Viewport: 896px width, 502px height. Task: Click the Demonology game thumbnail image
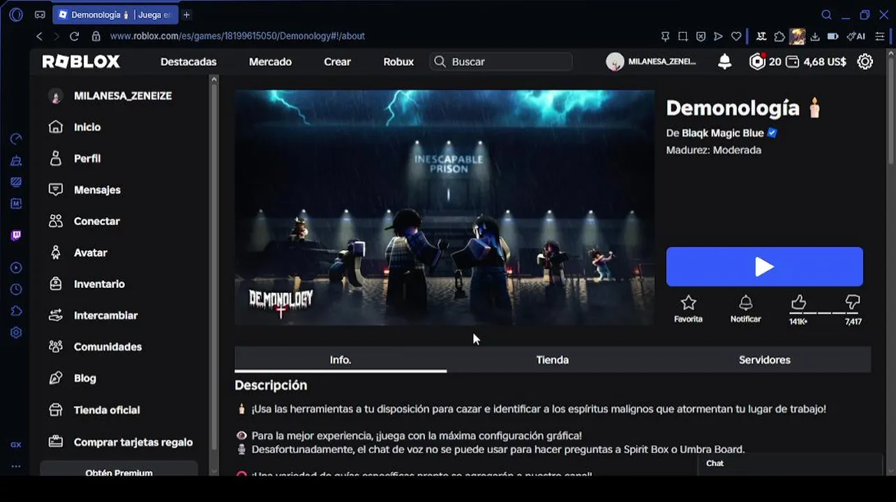point(445,207)
